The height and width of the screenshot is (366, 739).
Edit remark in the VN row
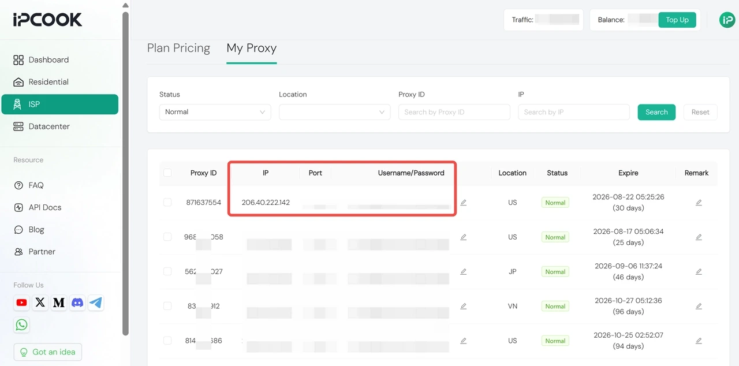tap(699, 307)
